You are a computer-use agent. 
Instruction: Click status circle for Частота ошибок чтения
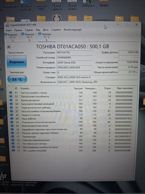10,93
